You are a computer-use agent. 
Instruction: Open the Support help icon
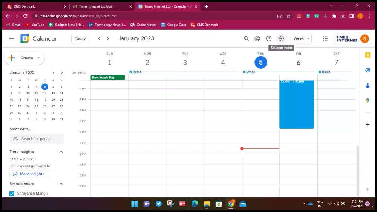tap(269, 38)
